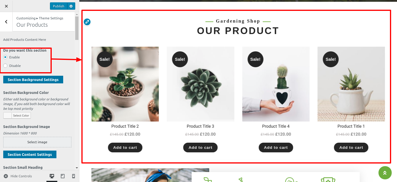This screenshot has width=397, height=182.
Task: Switch to mobile preview device icon
Action: 73,176
